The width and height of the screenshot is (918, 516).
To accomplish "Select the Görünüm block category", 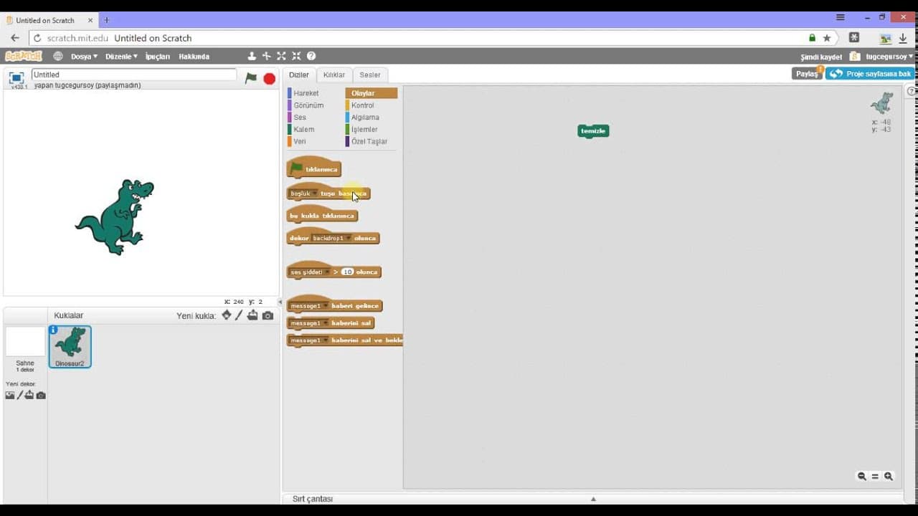I will (308, 105).
